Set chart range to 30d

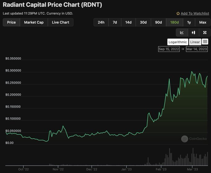pos(143,22)
